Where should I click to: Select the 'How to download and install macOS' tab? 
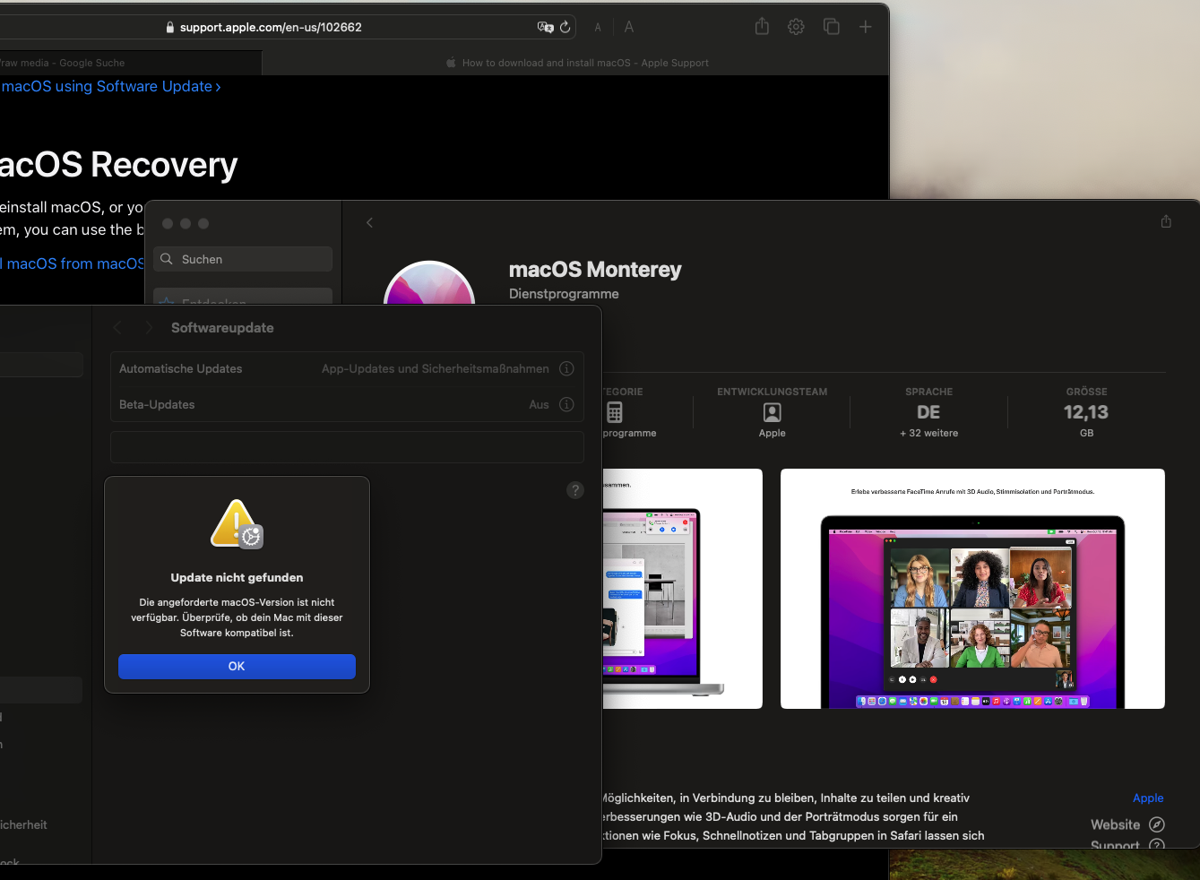click(x=575, y=63)
